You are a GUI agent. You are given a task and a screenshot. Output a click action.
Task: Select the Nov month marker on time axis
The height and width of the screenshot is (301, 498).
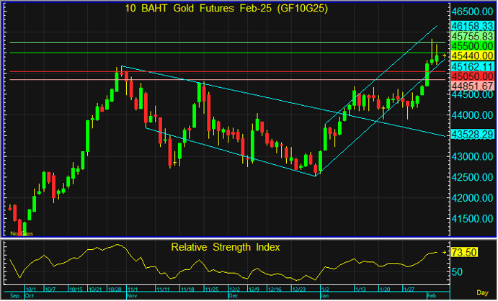(x=132, y=296)
